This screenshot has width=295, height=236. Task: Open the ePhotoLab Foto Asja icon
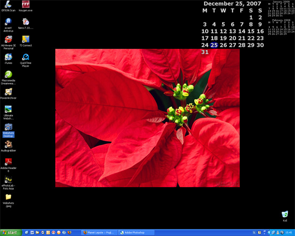point(8,183)
